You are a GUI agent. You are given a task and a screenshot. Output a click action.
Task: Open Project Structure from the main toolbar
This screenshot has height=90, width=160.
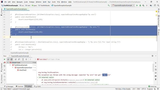coord(151,5)
